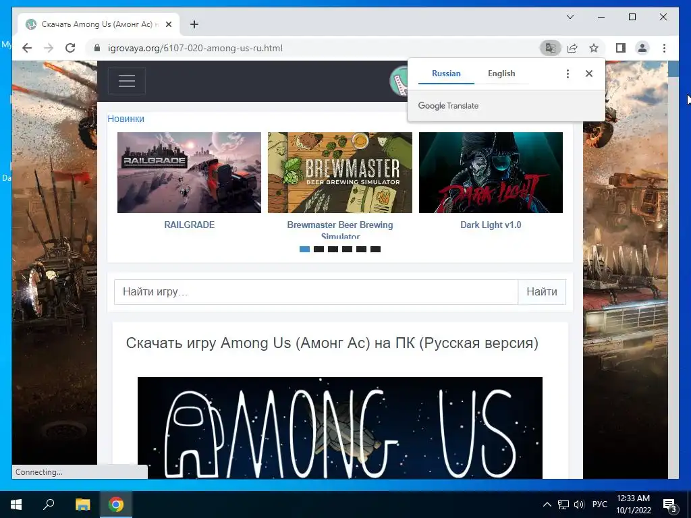Share this page using the share icon
Viewport: 691px width, 518px height.
572,48
